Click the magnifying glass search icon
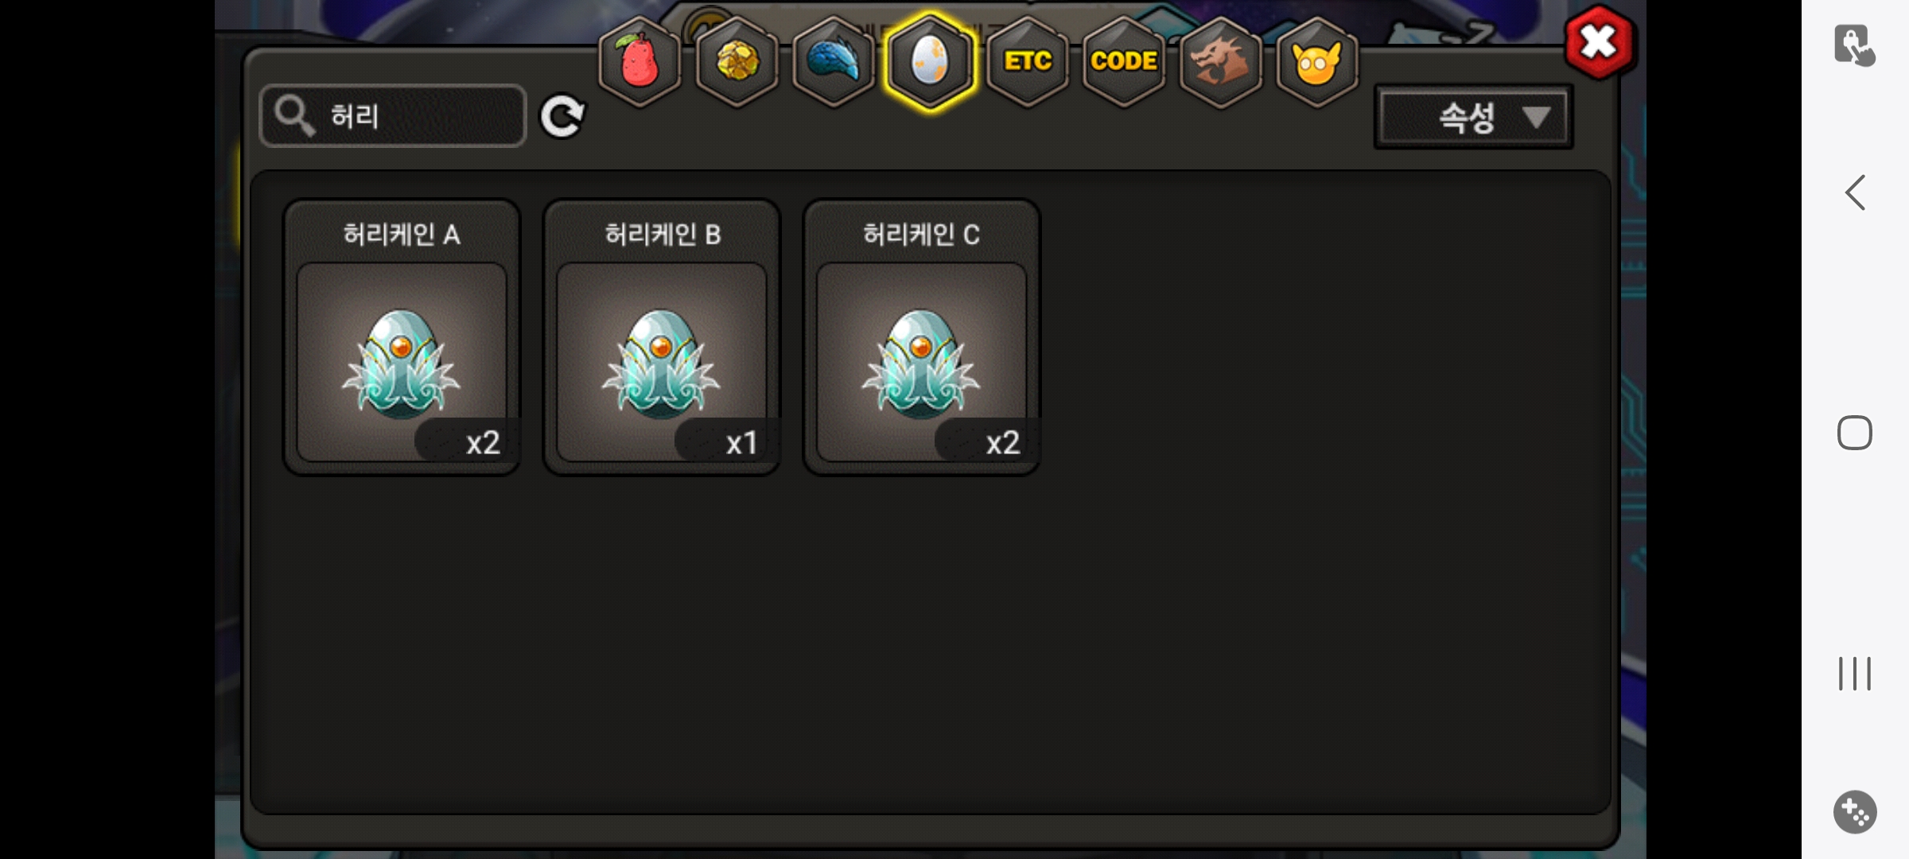Viewport: 1909px width, 859px height. 294,116
